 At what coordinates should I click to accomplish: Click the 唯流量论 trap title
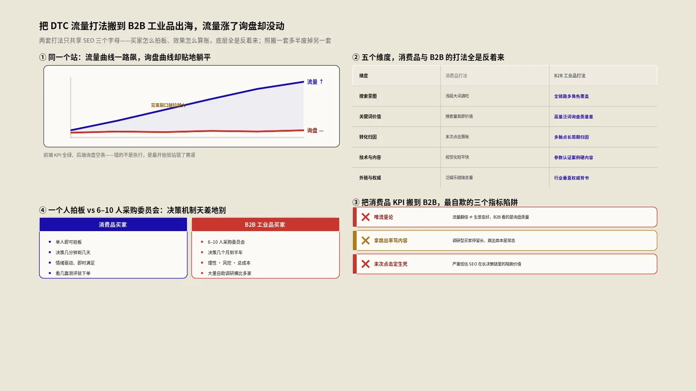(384, 217)
